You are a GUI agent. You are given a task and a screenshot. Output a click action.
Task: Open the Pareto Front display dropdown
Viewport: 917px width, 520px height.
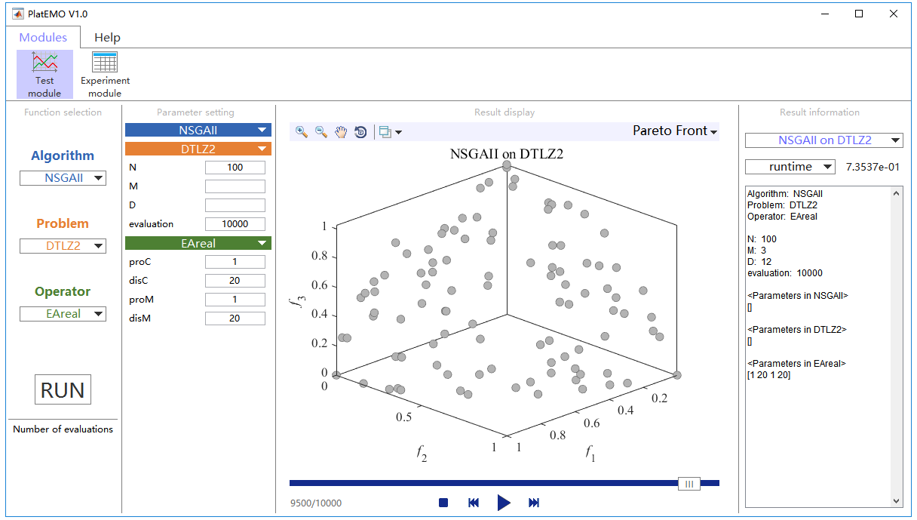coord(675,131)
